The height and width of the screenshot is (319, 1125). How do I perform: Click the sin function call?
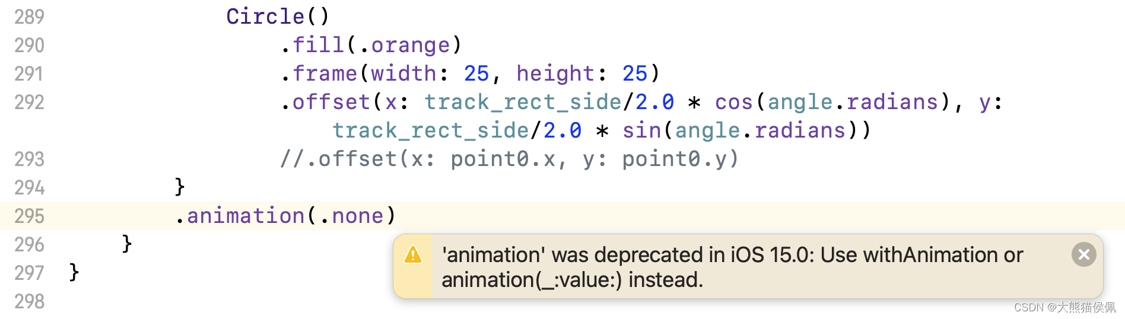click(641, 130)
